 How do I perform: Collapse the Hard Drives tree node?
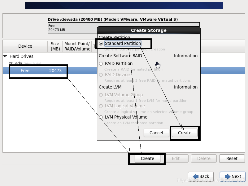(x=5, y=56)
